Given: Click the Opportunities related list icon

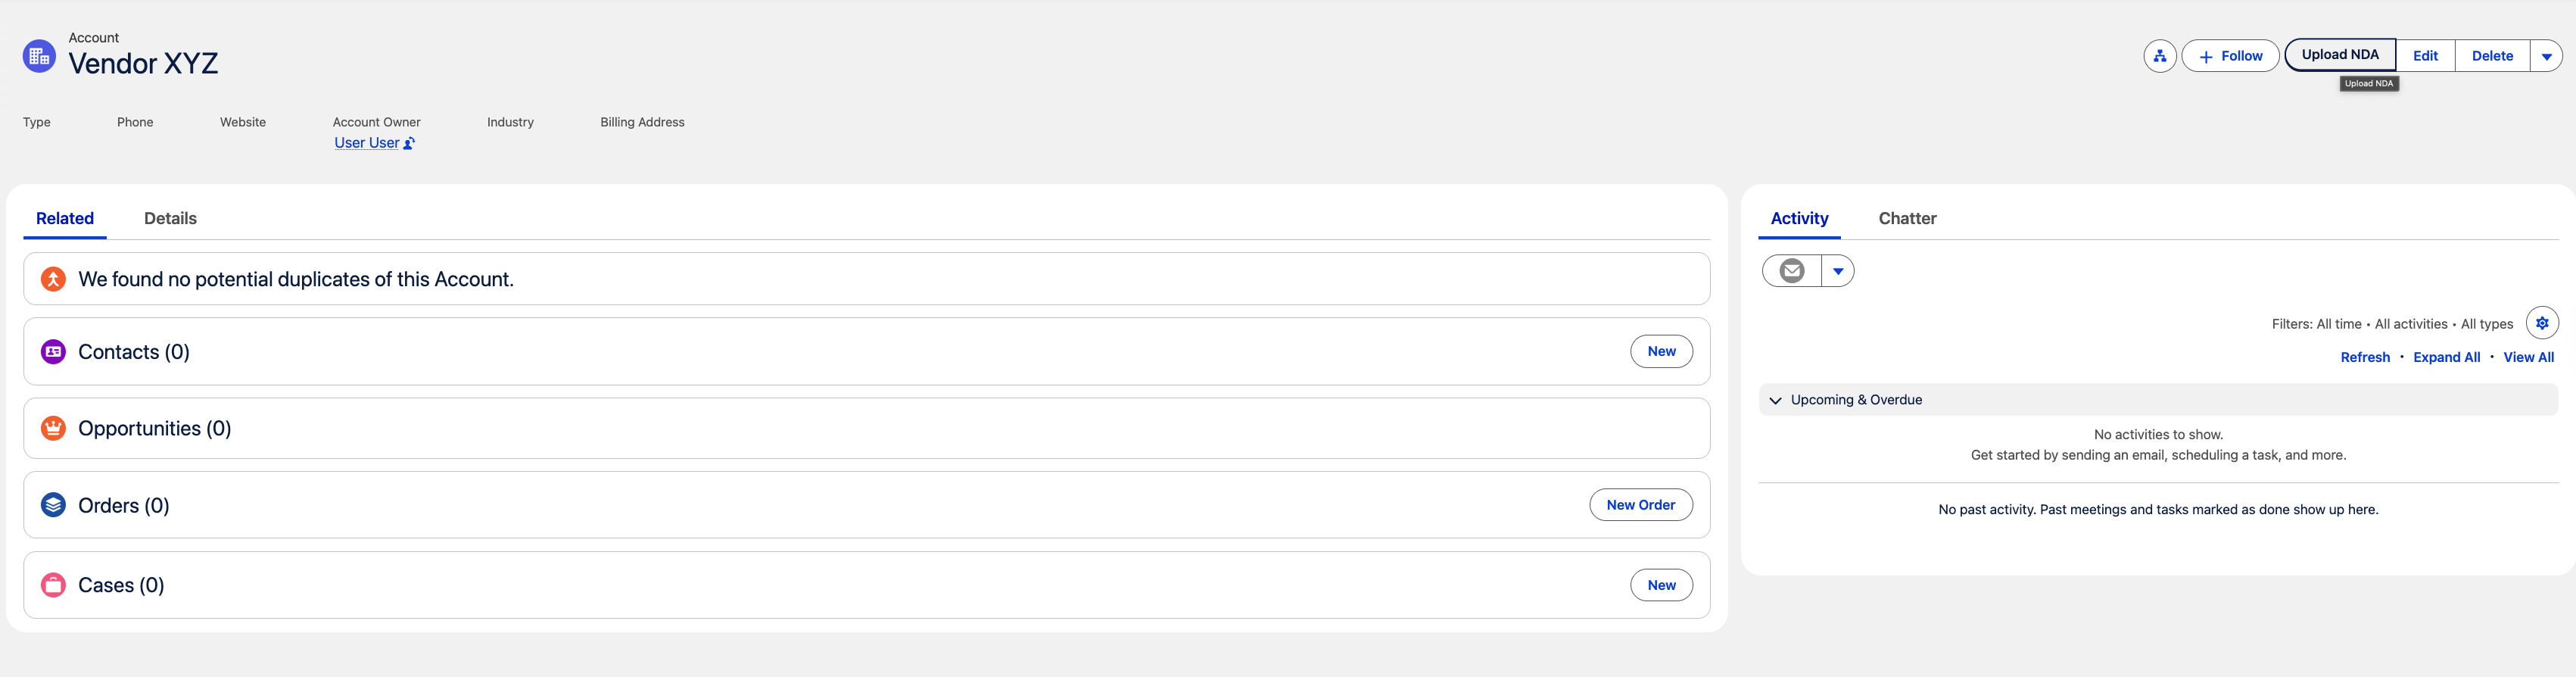Looking at the screenshot, I should 52,428.
